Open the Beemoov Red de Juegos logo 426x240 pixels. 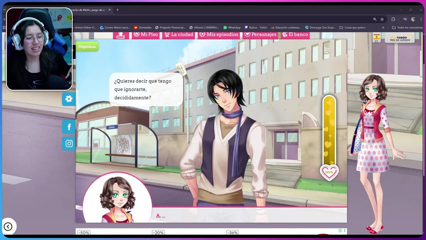pyautogui.click(x=400, y=38)
